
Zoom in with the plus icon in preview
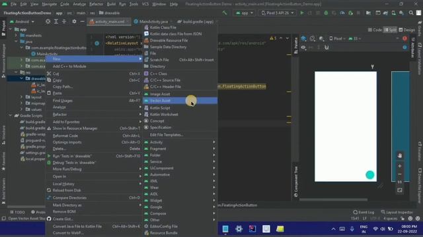(x=400, y=166)
